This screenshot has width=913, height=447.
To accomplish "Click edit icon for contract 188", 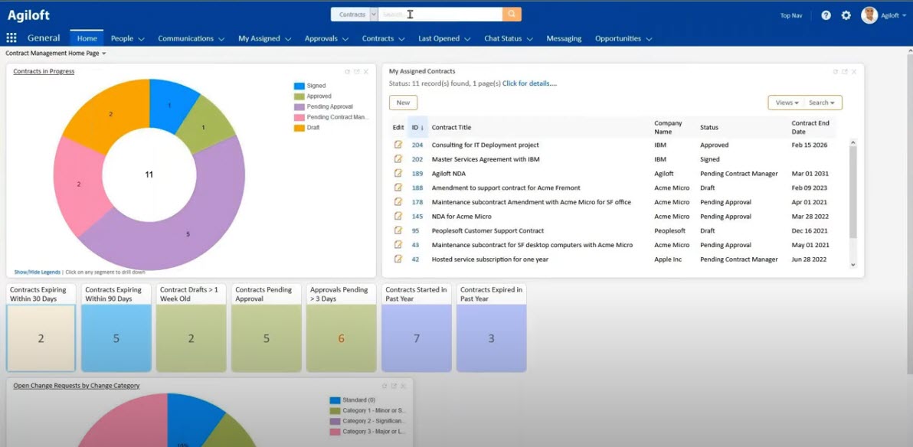I will 398,188.
